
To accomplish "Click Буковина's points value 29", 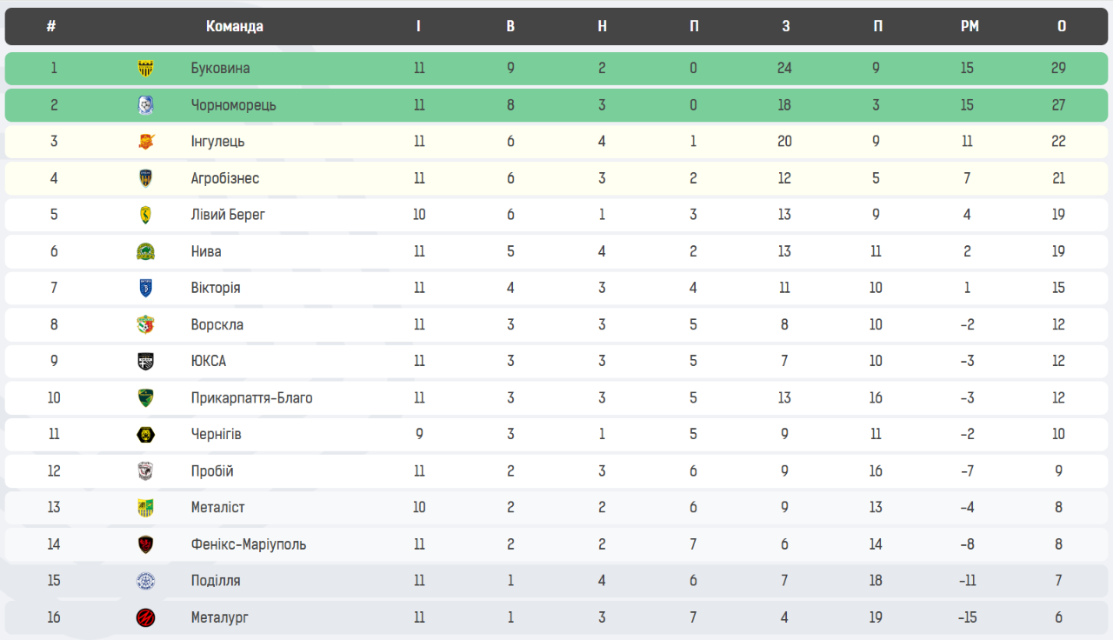I will 1058,68.
